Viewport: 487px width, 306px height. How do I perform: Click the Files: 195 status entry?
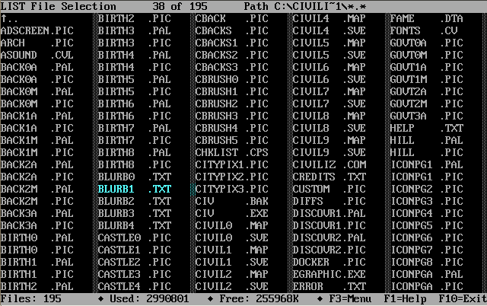[31, 299]
